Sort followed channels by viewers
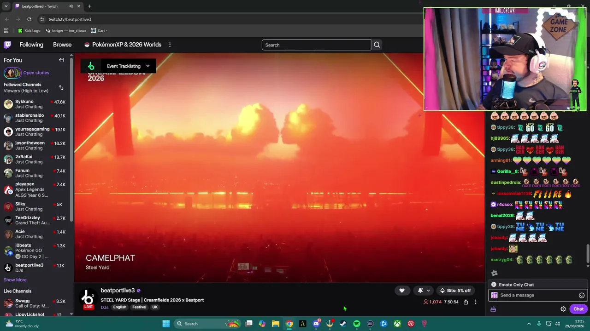The image size is (590, 331). pyautogui.click(x=61, y=88)
